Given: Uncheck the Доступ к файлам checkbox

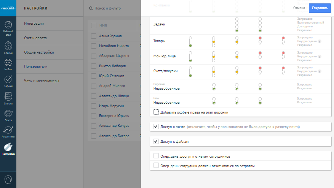Looking at the screenshot, I should tap(156, 141).
